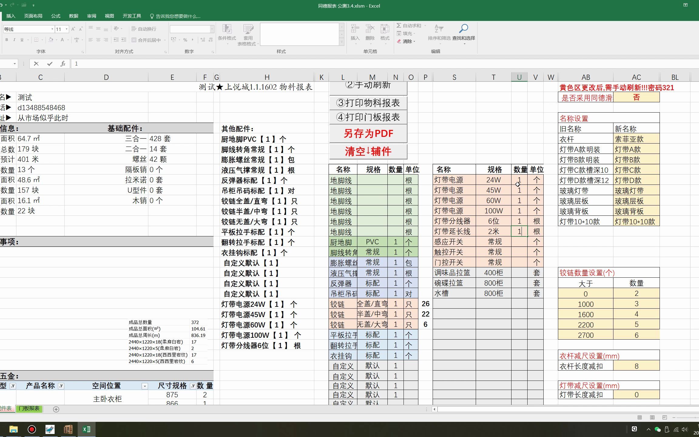Open the 清除 clear dropdown

(406, 41)
